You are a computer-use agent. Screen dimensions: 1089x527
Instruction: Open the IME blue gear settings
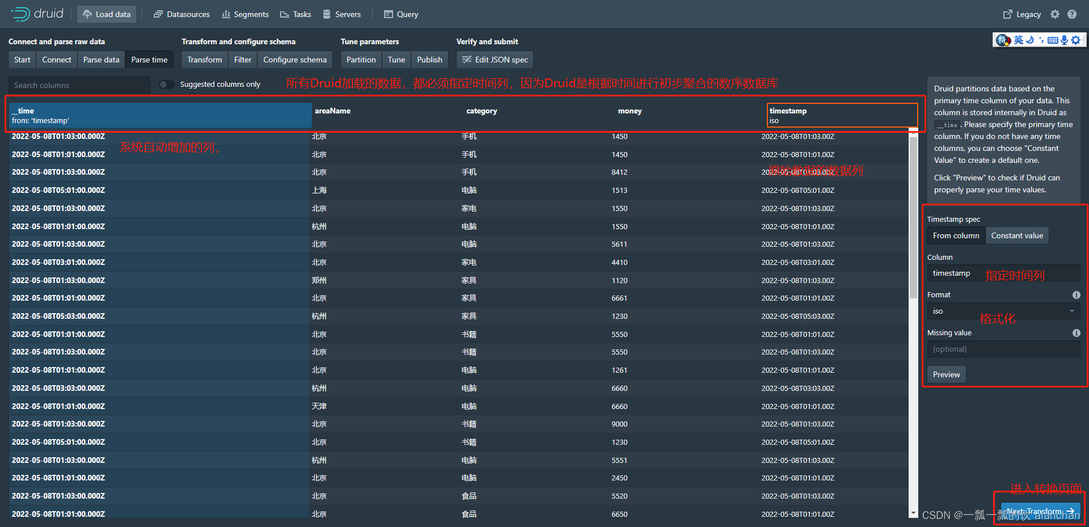pyautogui.click(x=1075, y=40)
